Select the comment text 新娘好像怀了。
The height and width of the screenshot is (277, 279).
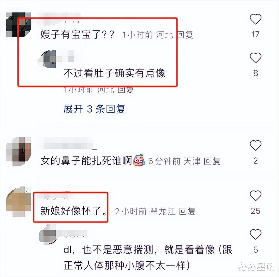[74, 211]
